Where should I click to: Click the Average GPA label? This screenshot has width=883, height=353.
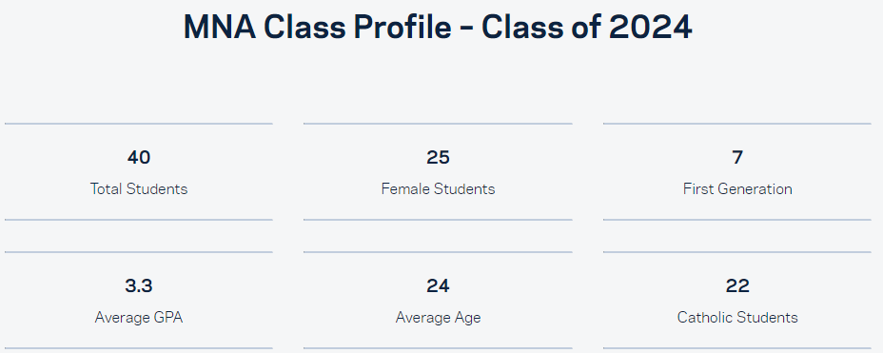[x=139, y=318]
